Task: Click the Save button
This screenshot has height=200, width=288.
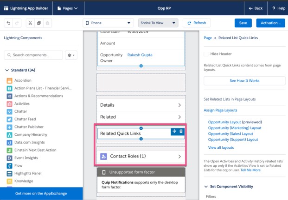Action: tap(243, 23)
